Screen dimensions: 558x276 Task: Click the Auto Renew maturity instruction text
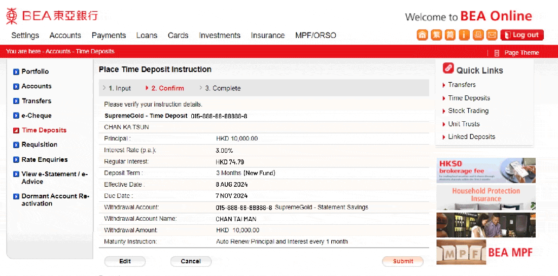pos(282,241)
